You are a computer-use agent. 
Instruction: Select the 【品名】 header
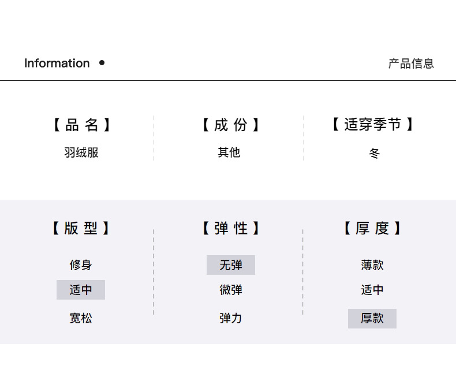tap(81, 125)
